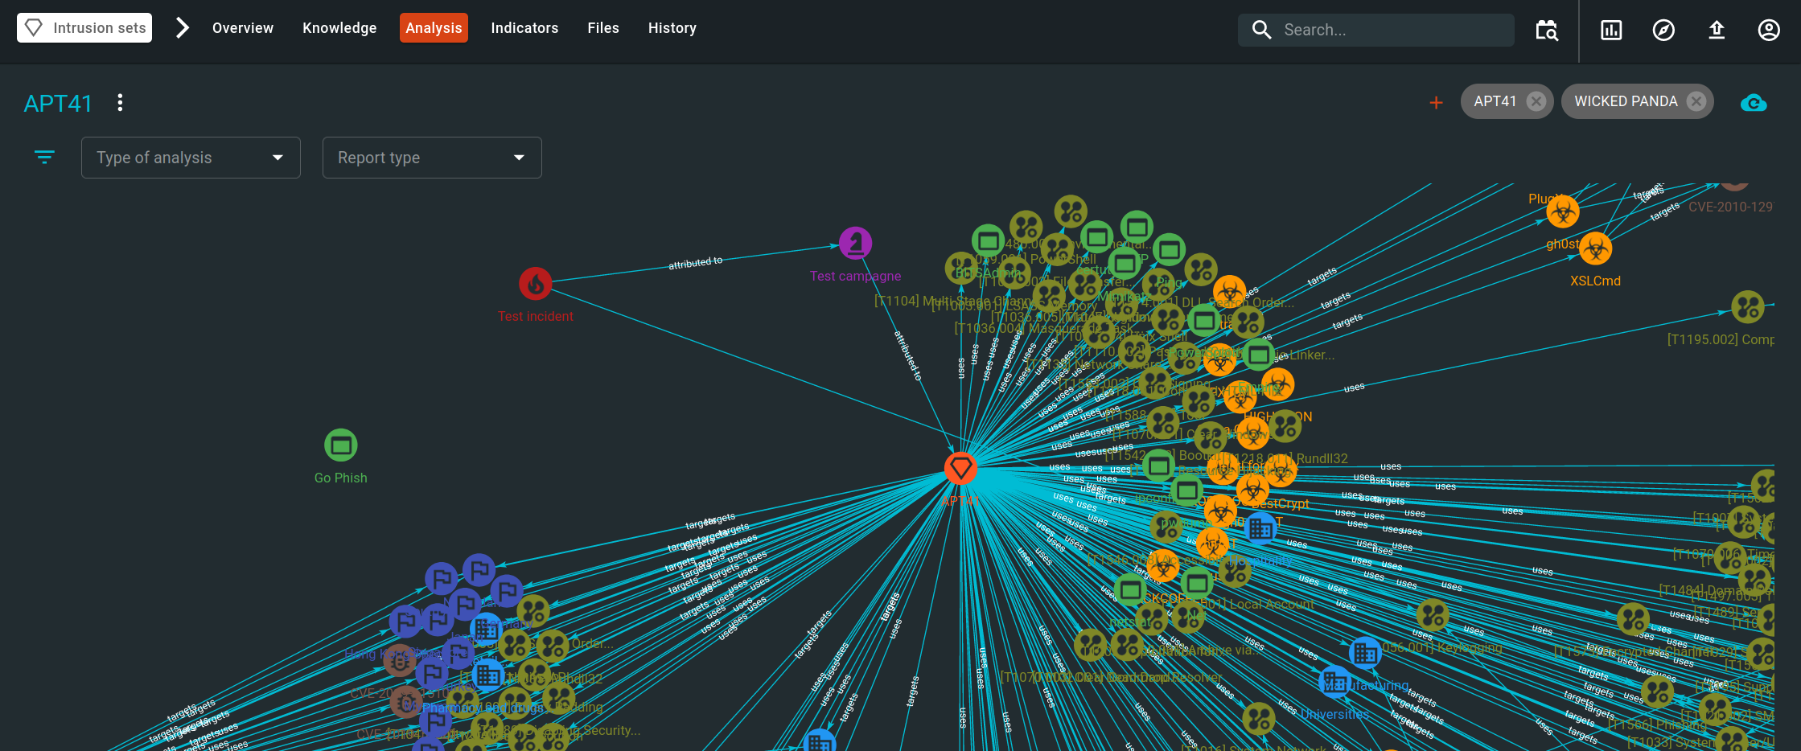
Task: Remove the WICKED PANDA label chip
Action: pyautogui.click(x=1695, y=101)
